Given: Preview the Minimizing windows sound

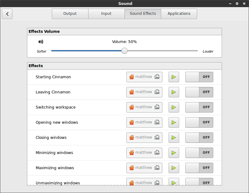Looking at the screenshot, I should coord(174,153).
